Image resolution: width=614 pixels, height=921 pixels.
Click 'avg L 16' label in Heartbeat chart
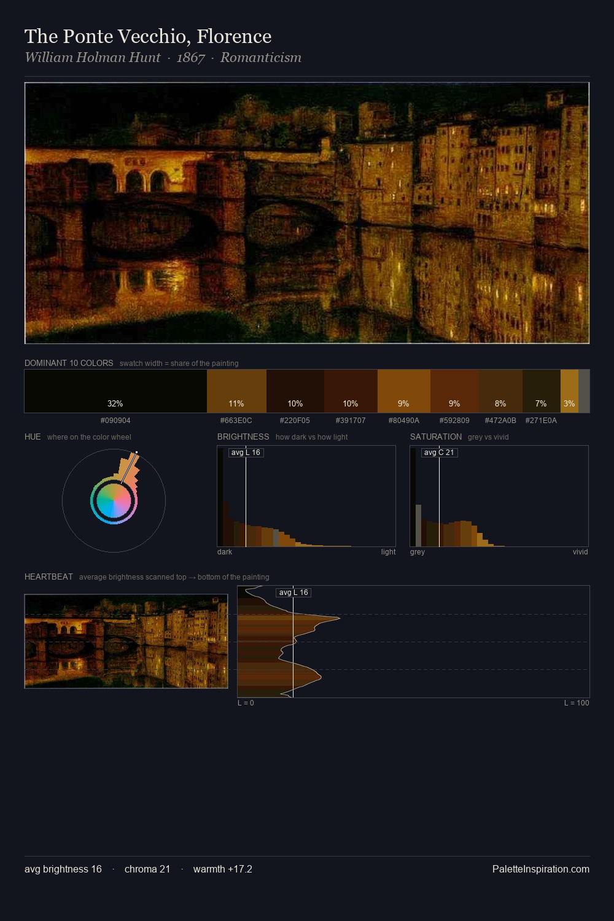293,593
